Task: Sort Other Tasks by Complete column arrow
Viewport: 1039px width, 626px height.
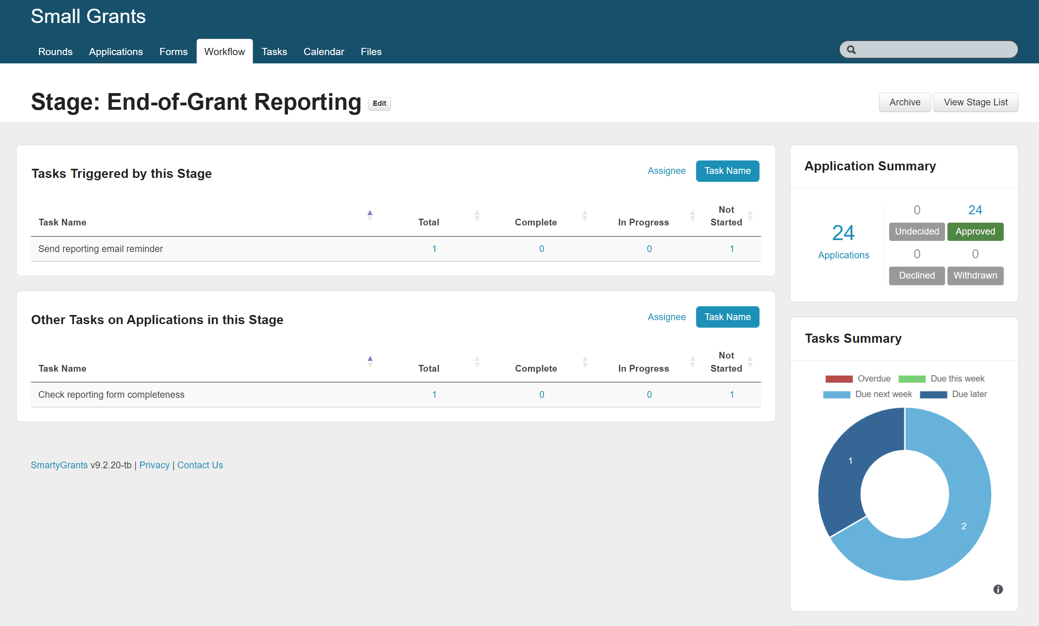Action: [x=585, y=362]
